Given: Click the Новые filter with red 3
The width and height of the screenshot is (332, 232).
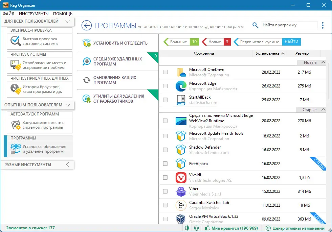Looking at the screenshot, I should [216, 42].
